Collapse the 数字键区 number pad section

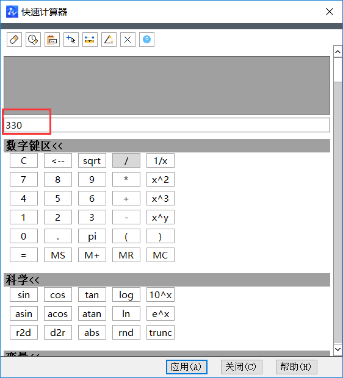tap(167, 146)
